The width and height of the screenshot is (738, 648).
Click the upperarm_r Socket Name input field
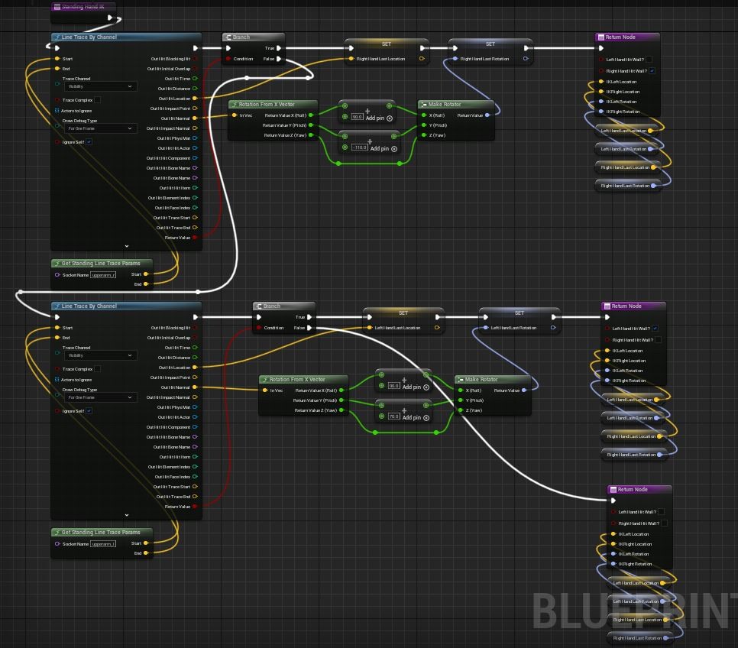(x=105, y=274)
